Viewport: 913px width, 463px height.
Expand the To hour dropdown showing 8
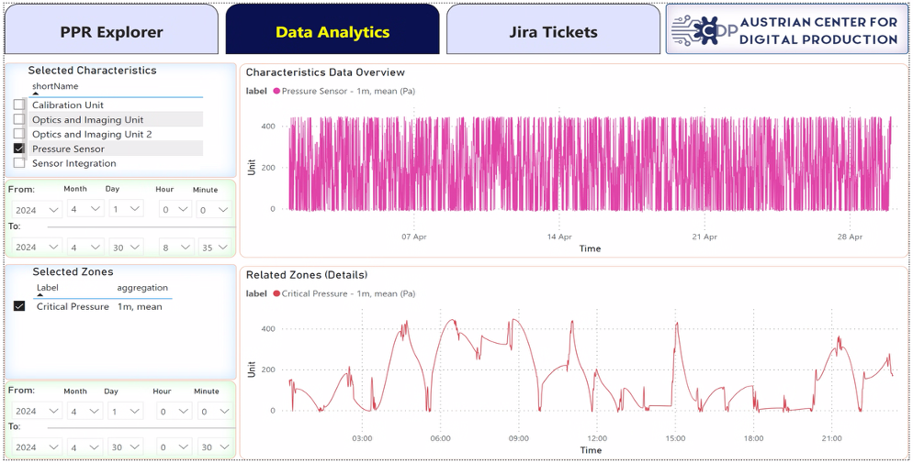point(175,247)
